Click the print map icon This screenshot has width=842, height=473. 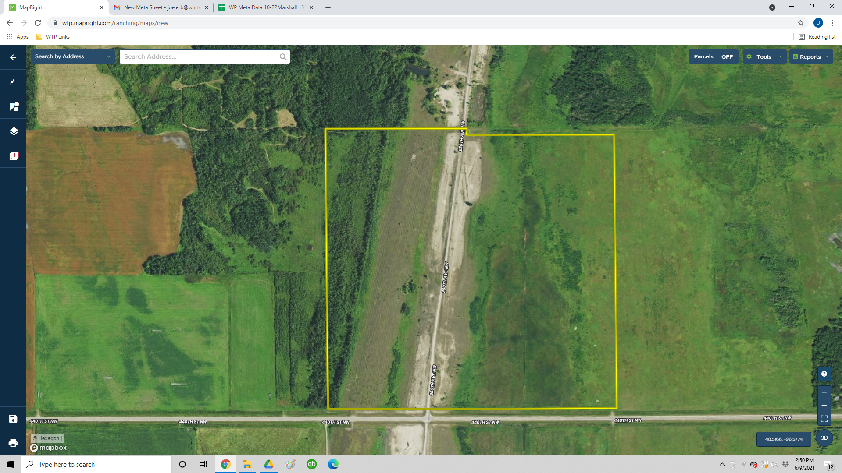click(13, 443)
